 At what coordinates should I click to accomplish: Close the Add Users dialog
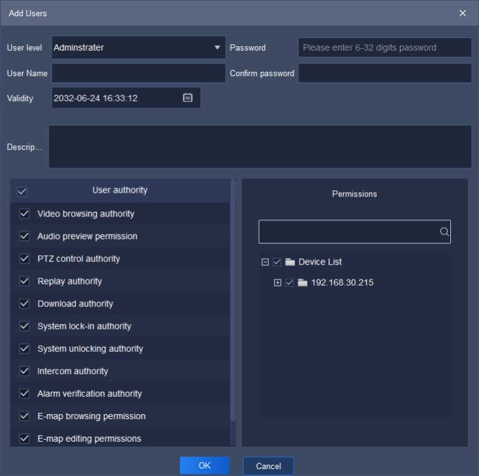(463, 13)
